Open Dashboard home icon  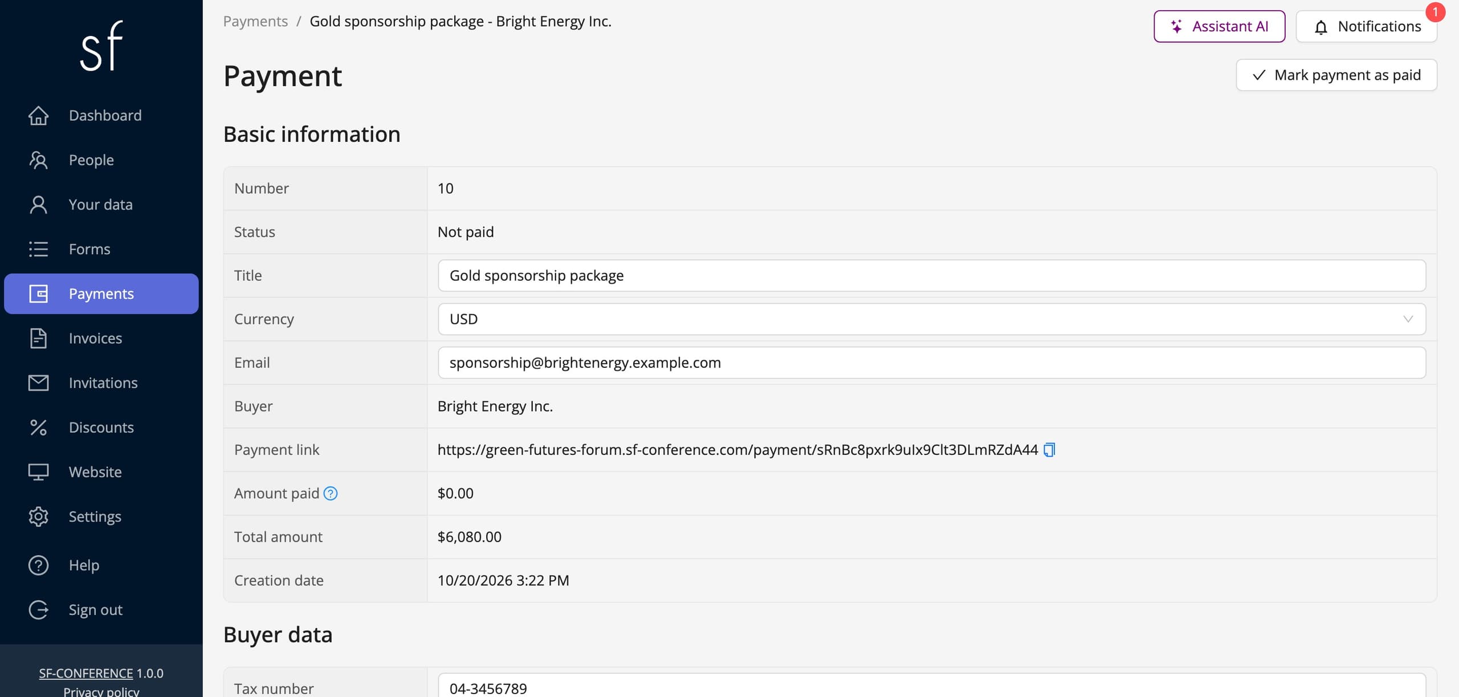[x=38, y=116]
